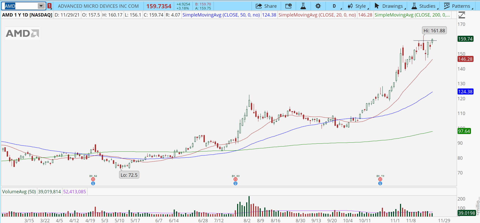
Task: Expand the Studies menu
Action: click(x=425, y=6)
